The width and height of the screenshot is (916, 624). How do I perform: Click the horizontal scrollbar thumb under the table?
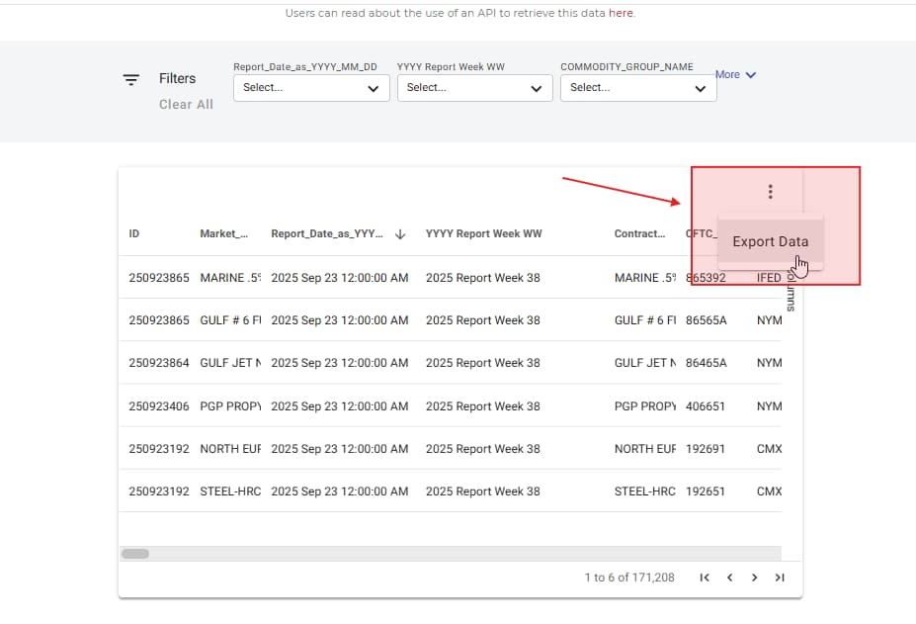(x=134, y=554)
